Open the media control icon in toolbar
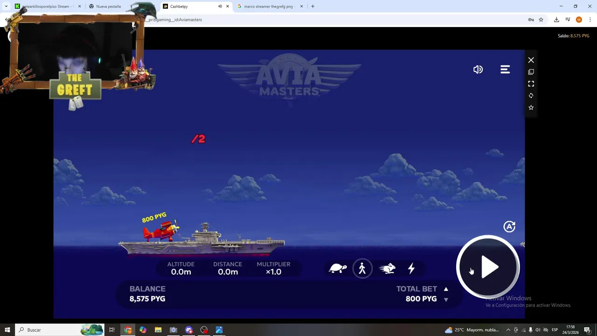597x336 pixels. [x=568, y=20]
